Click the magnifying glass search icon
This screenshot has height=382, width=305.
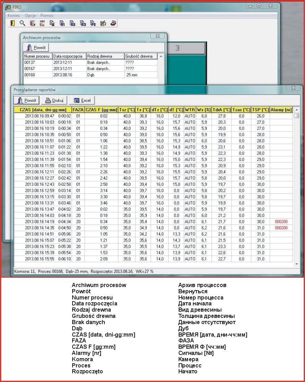[23, 23]
